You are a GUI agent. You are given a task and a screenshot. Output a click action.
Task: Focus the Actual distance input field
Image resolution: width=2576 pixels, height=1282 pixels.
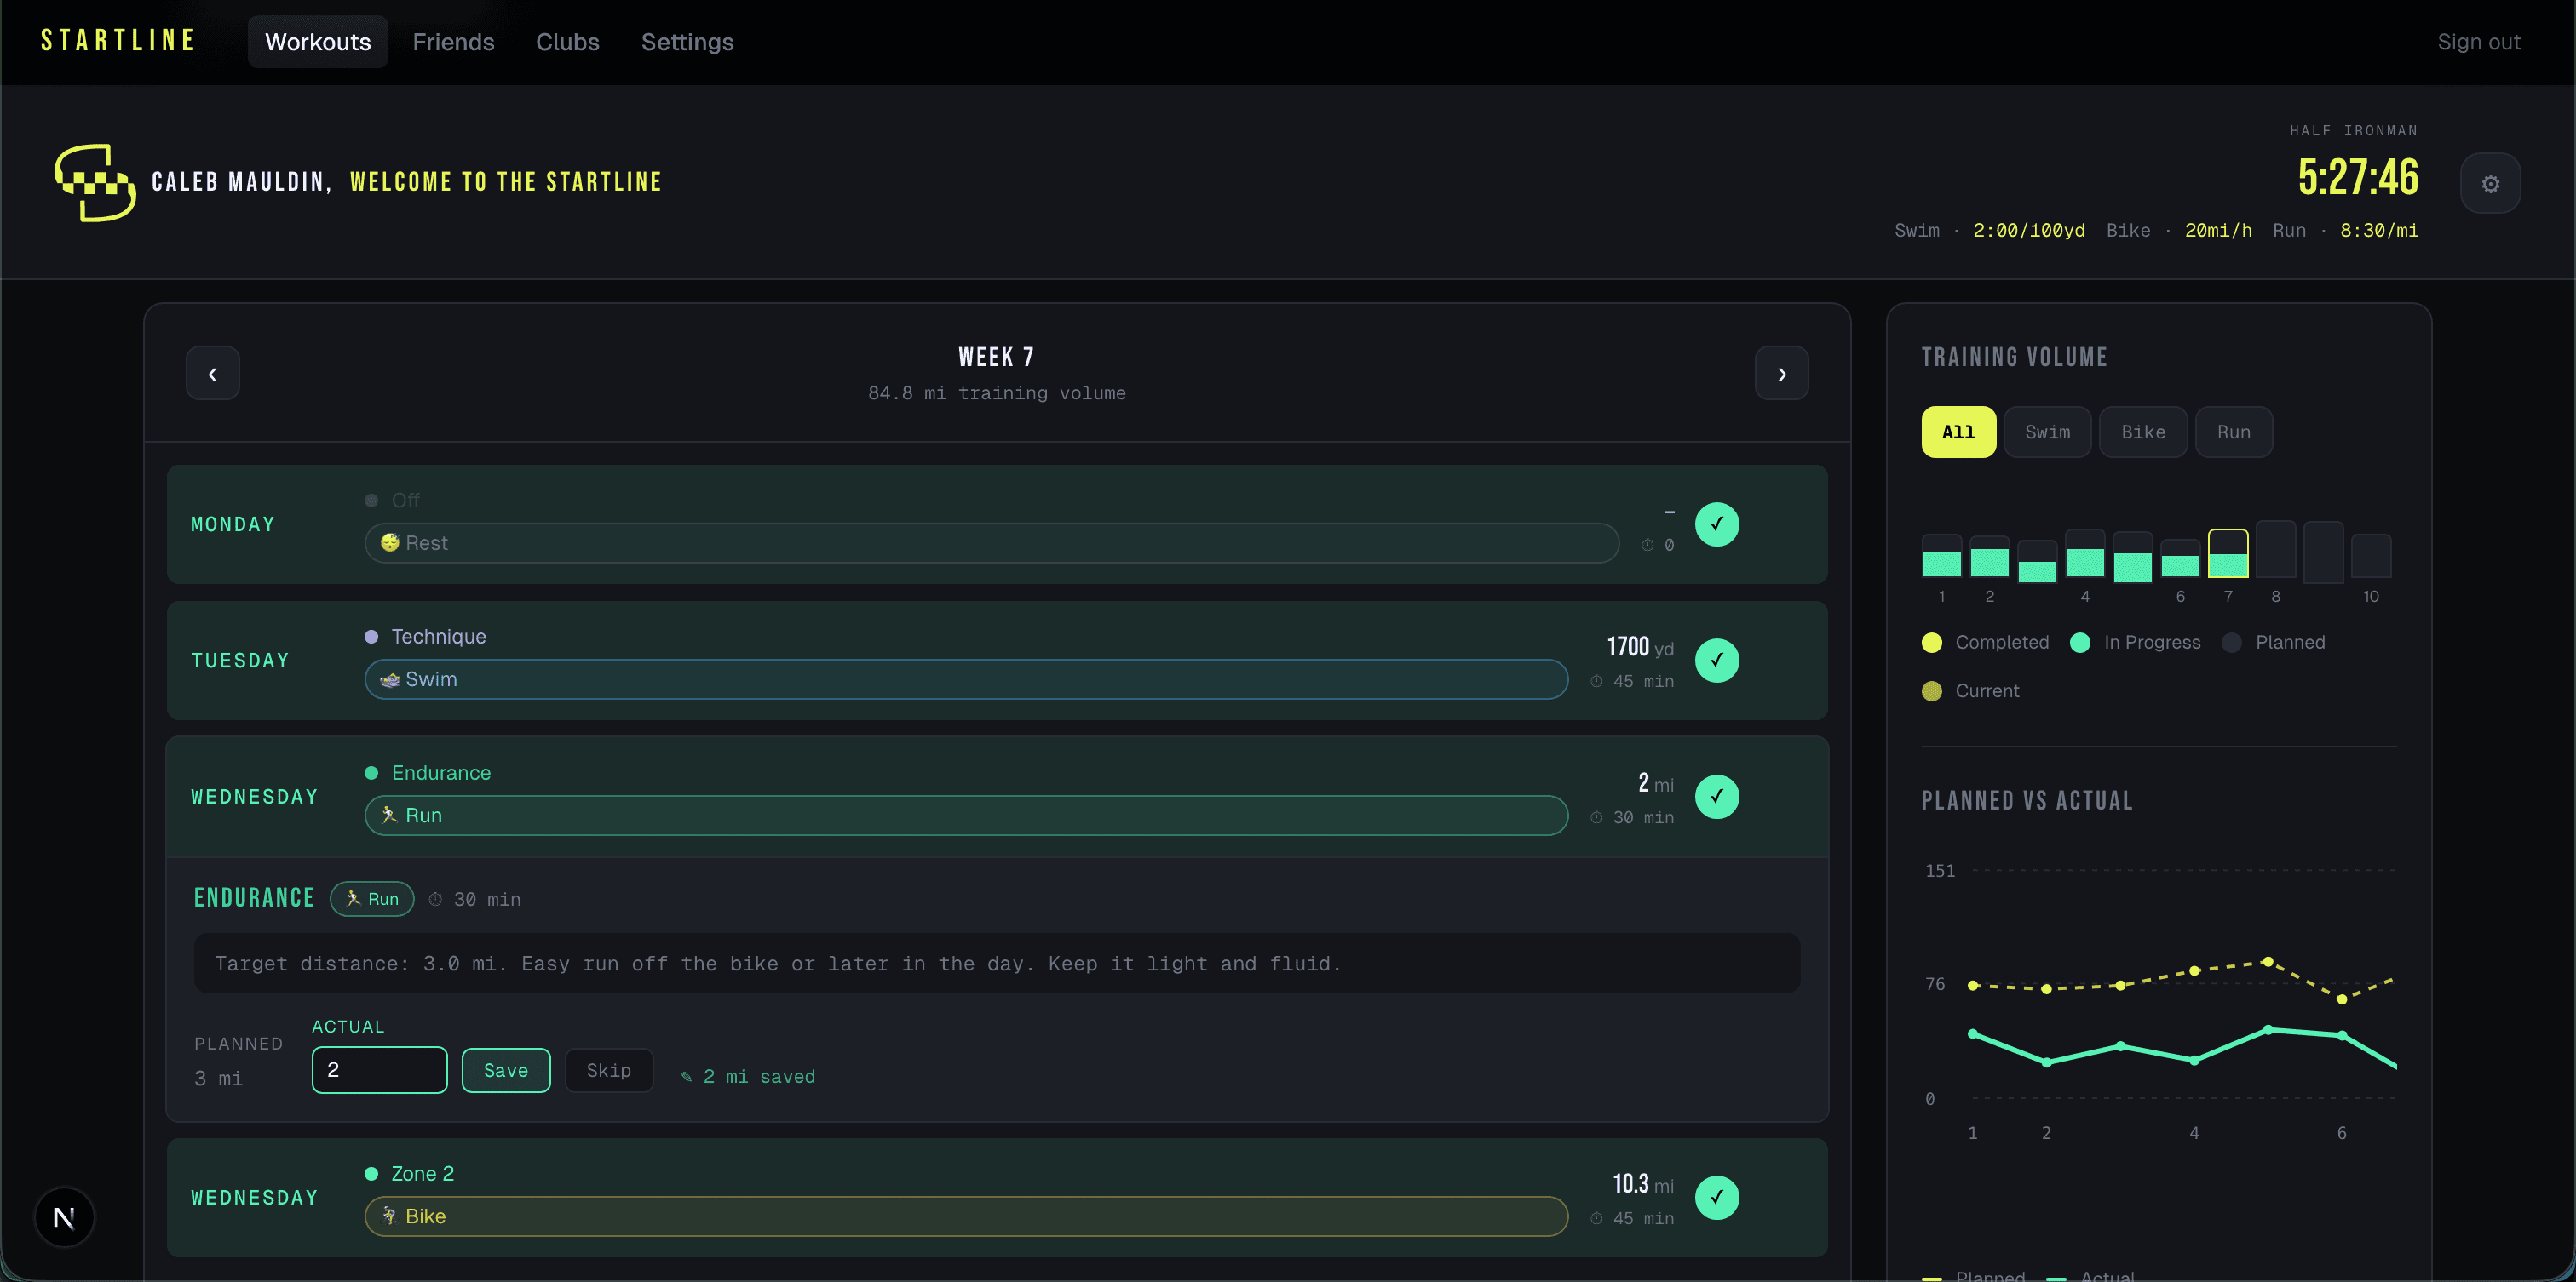380,1070
